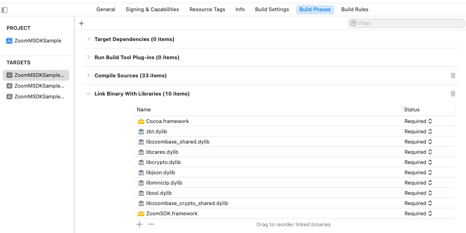
Task: Open the Build Settings tab
Action: pyautogui.click(x=272, y=9)
